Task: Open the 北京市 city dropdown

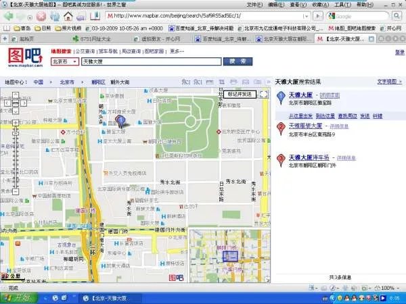Action: tap(65, 61)
